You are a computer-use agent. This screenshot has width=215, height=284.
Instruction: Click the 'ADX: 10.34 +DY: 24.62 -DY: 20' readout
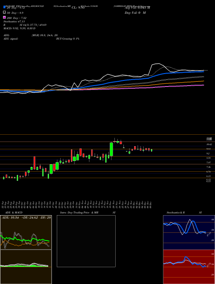[26, 217]
